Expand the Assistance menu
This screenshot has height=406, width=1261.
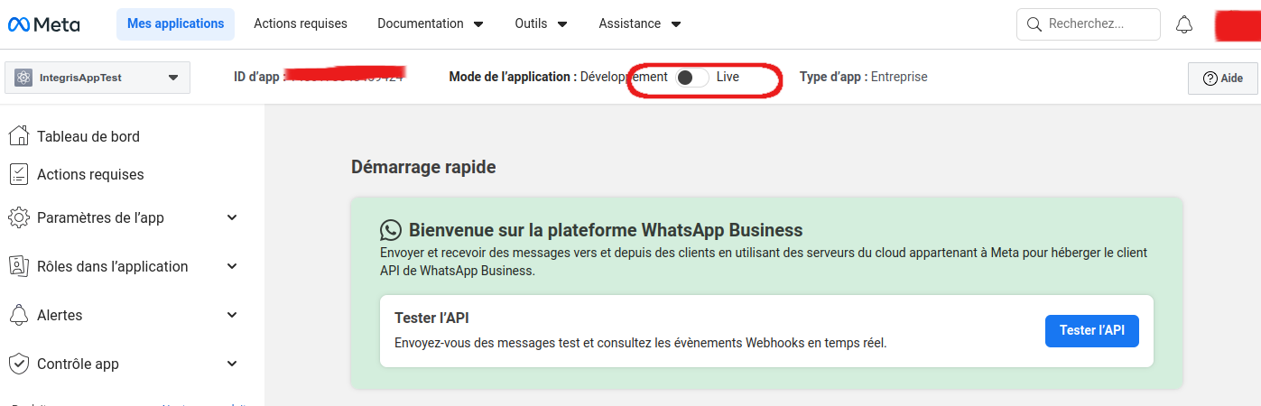pyautogui.click(x=640, y=23)
